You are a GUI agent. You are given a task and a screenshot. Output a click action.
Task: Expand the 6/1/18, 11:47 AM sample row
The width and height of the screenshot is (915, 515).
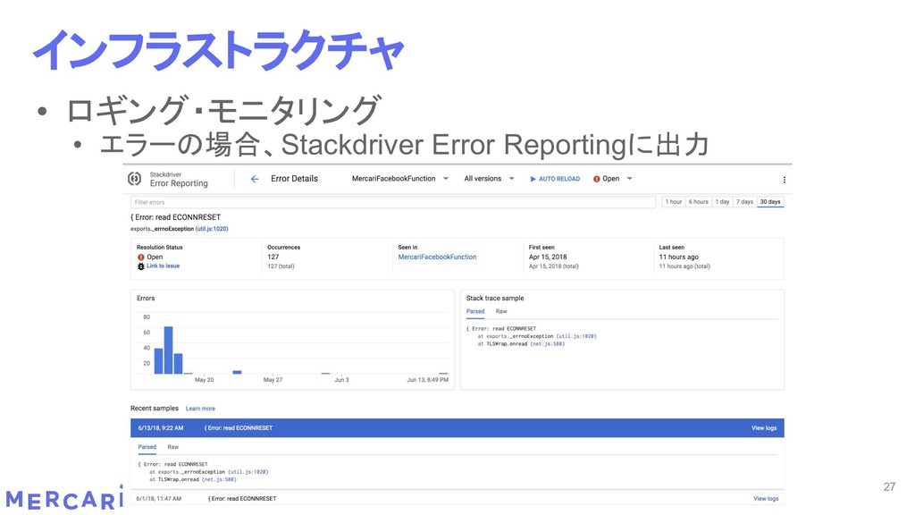[457, 499]
